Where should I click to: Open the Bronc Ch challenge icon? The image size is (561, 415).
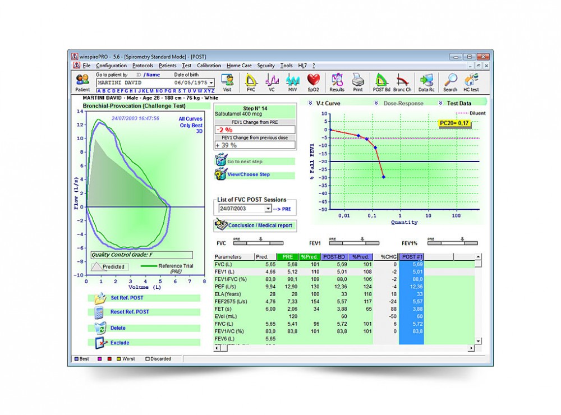coord(402,82)
